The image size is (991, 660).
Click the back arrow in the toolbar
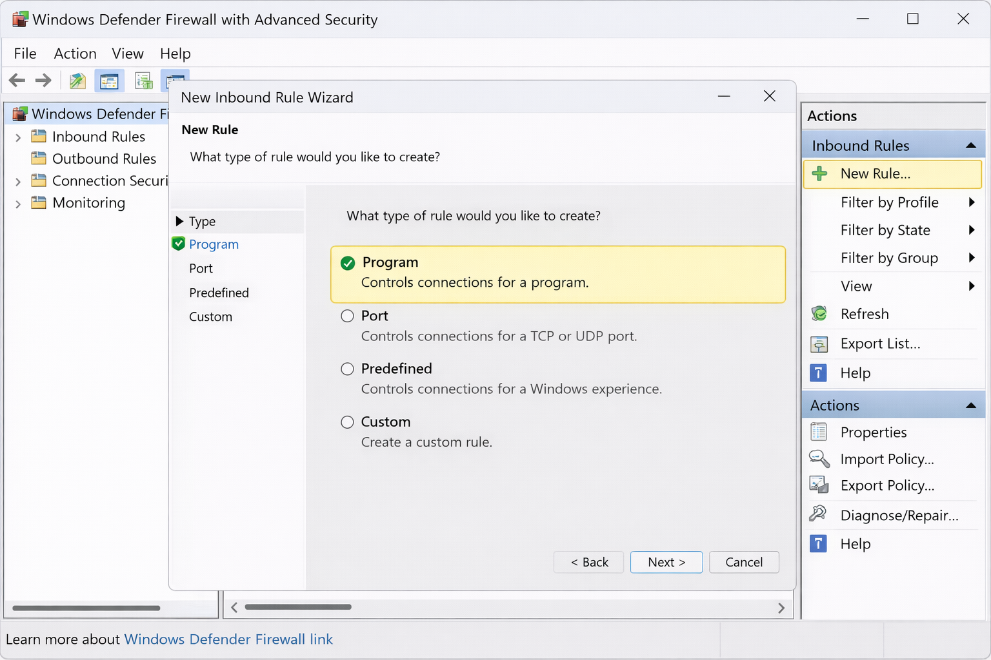click(17, 81)
